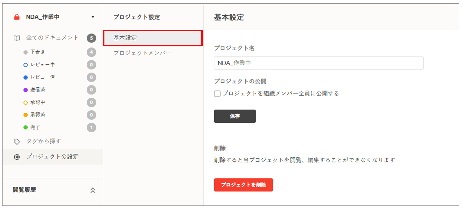Click the gear icon for プロジェクトの設定
The image size is (463, 208).
[17, 157]
